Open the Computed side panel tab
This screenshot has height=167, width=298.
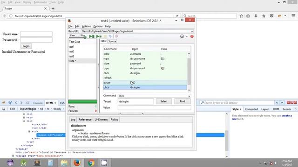click(x=251, y=109)
